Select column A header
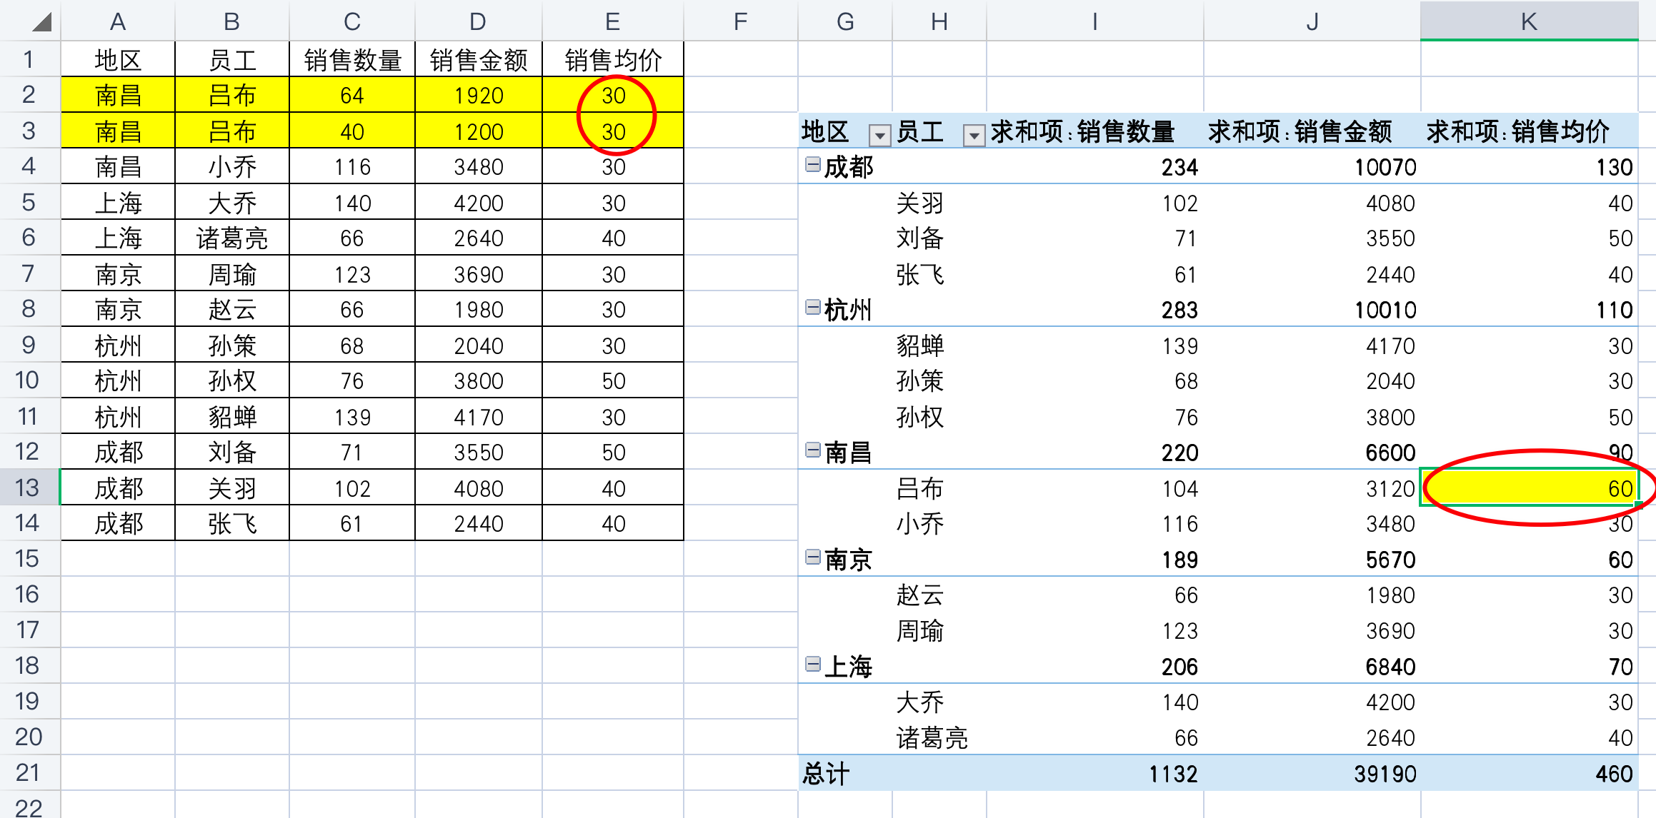 pos(118,21)
